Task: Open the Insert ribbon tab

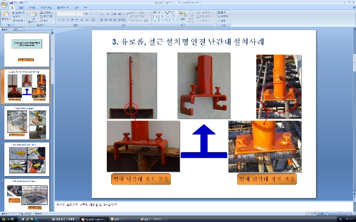Action: [21, 8]
